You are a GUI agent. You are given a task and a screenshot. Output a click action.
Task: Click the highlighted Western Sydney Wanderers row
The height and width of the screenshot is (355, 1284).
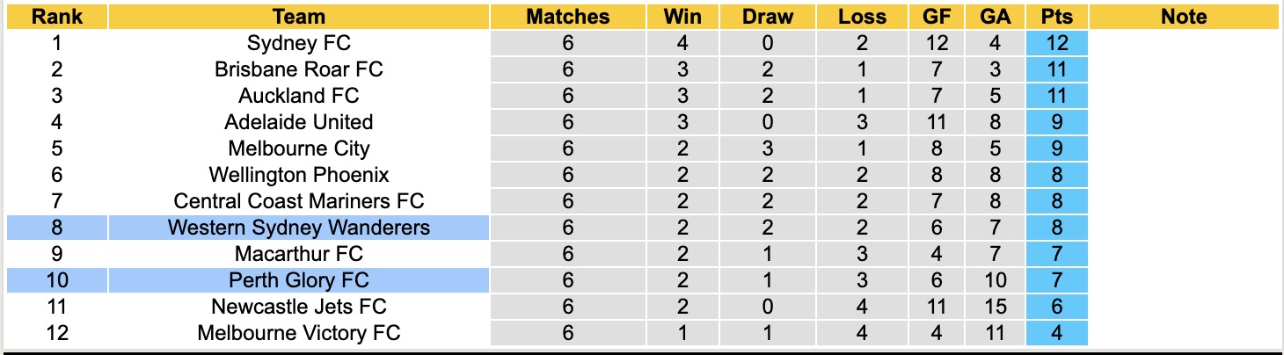click(299, 228)
